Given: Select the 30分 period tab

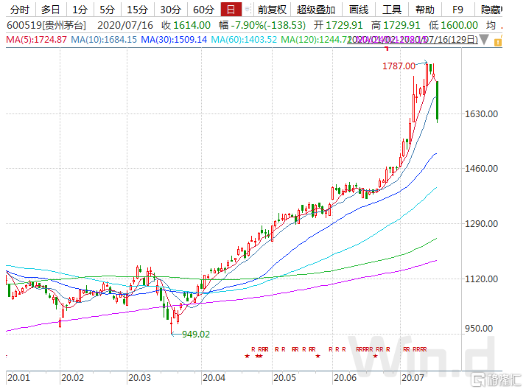Looking at the screenshot, I should [170, 10].
